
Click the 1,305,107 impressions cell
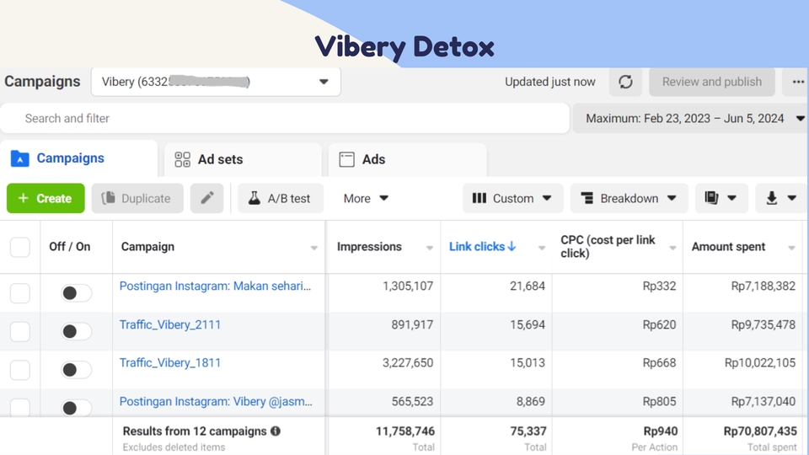click(408, 286)
